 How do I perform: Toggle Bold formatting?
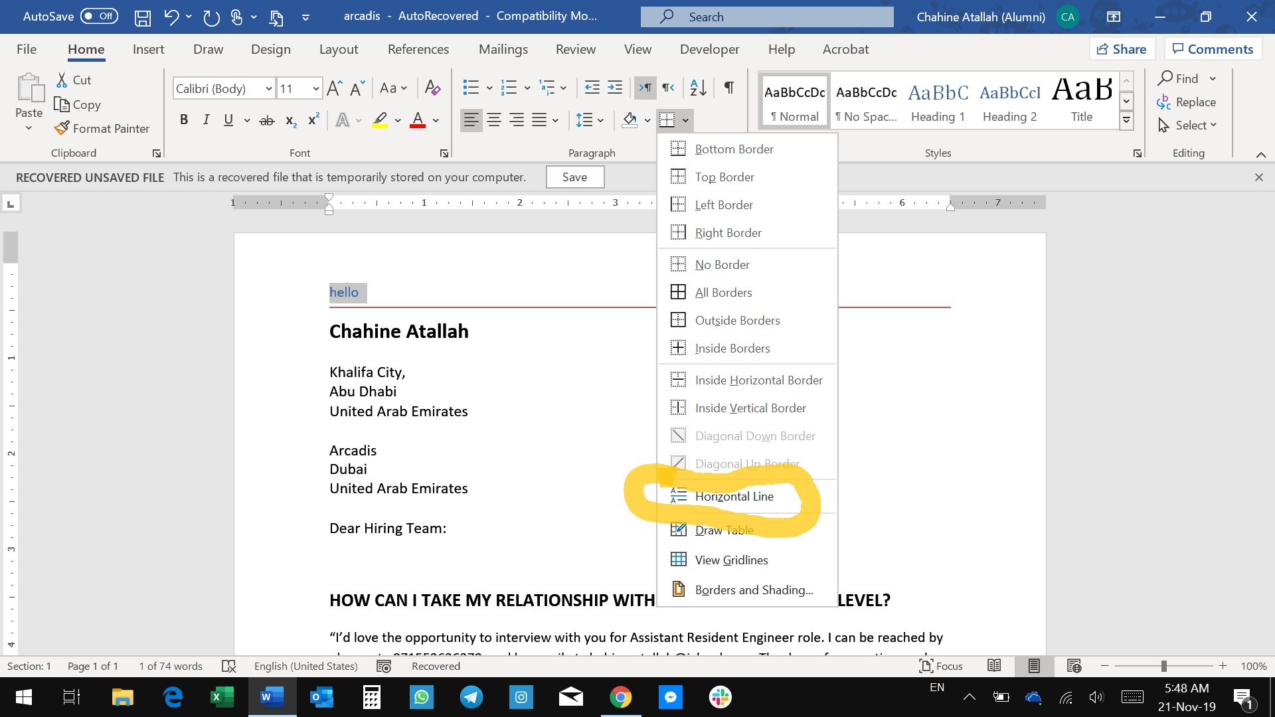tap(184, 120)
